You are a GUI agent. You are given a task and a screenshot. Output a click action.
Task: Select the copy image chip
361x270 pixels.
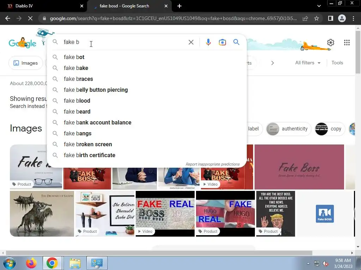click(330, 129)
